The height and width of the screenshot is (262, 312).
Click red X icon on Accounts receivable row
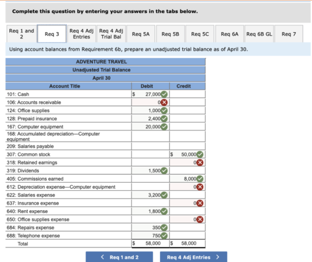click(164, 103)
